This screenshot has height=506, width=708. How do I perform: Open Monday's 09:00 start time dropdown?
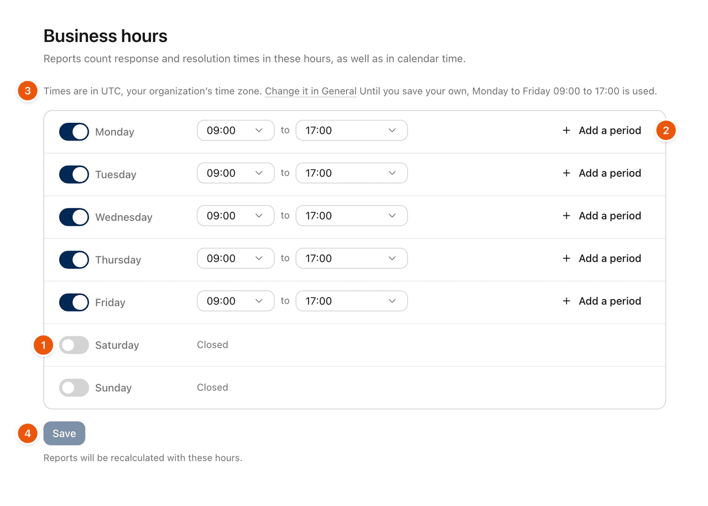tap(236, 131)
